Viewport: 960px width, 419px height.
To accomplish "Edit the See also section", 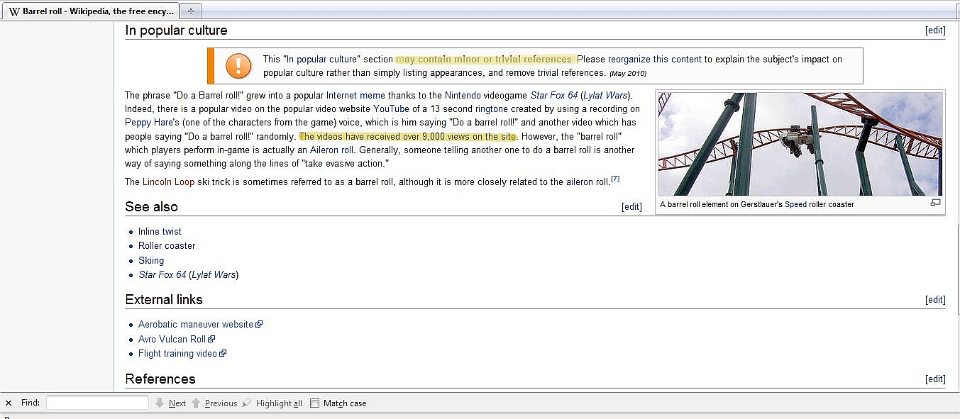I will [631, 207].
